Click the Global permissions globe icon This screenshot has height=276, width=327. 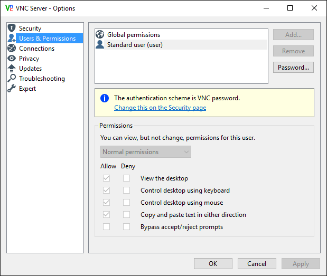point(100,35)
